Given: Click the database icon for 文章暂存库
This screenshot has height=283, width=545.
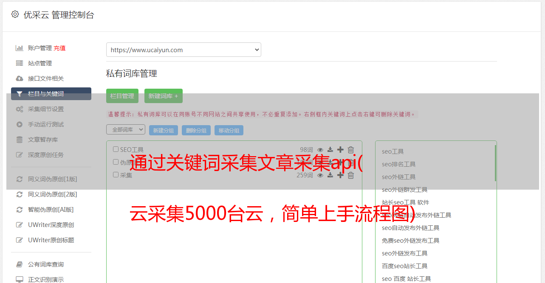Looking at the screenshot, I should pyautogui.click(x=19, y=140).
